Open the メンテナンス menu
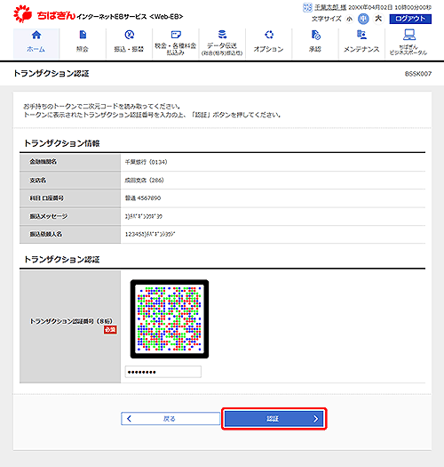 [x=361, y=44]
